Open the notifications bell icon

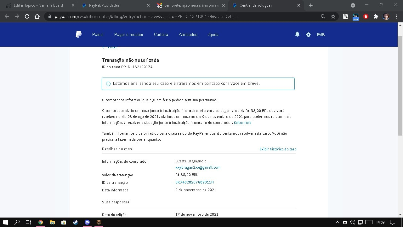click(297, 34)
